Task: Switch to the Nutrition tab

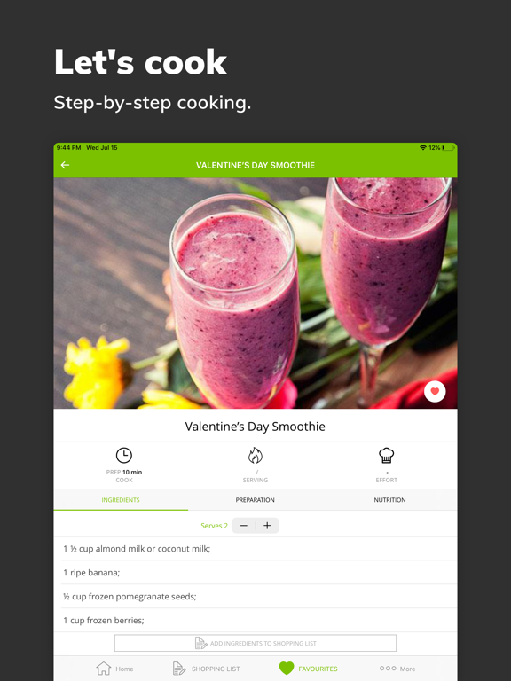Action: (x=389, y=500)
